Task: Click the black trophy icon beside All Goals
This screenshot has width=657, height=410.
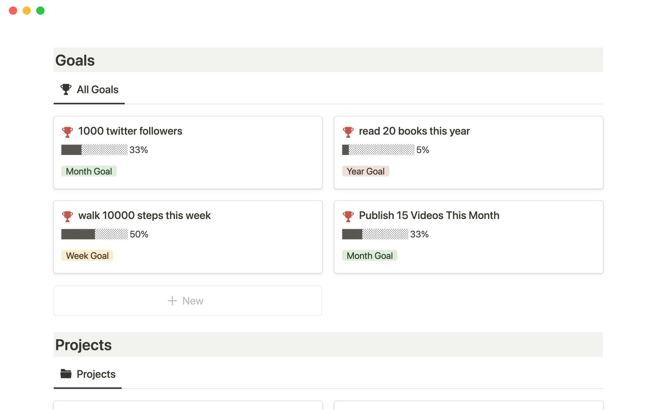Action: pyautogui.click(x=66, y=90)
